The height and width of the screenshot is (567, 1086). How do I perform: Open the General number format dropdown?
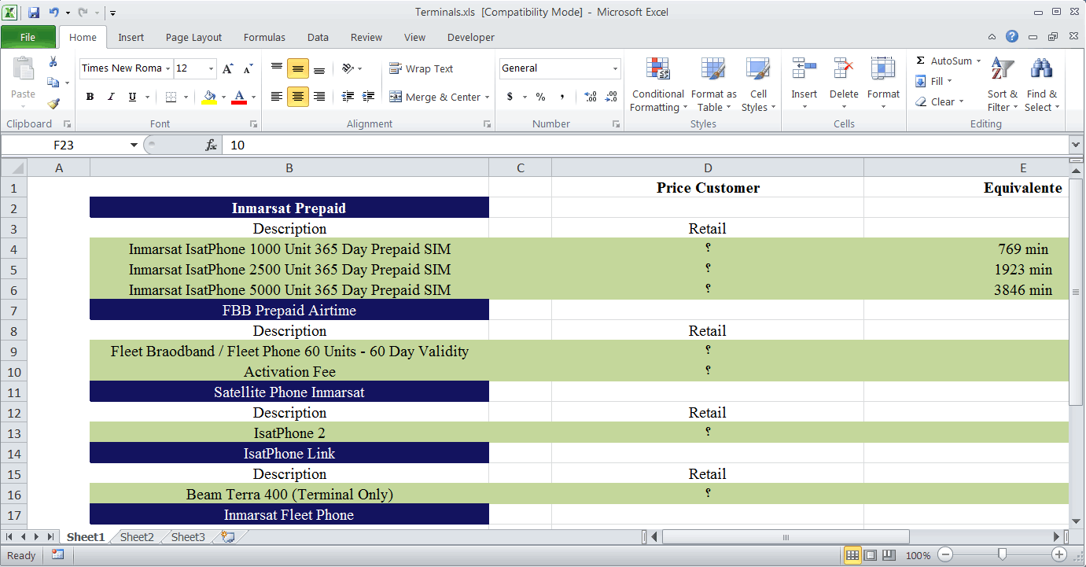click(615, 68)
